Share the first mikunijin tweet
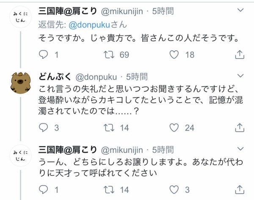The width and height of the screenshot is (254, 200). point(239,55)
